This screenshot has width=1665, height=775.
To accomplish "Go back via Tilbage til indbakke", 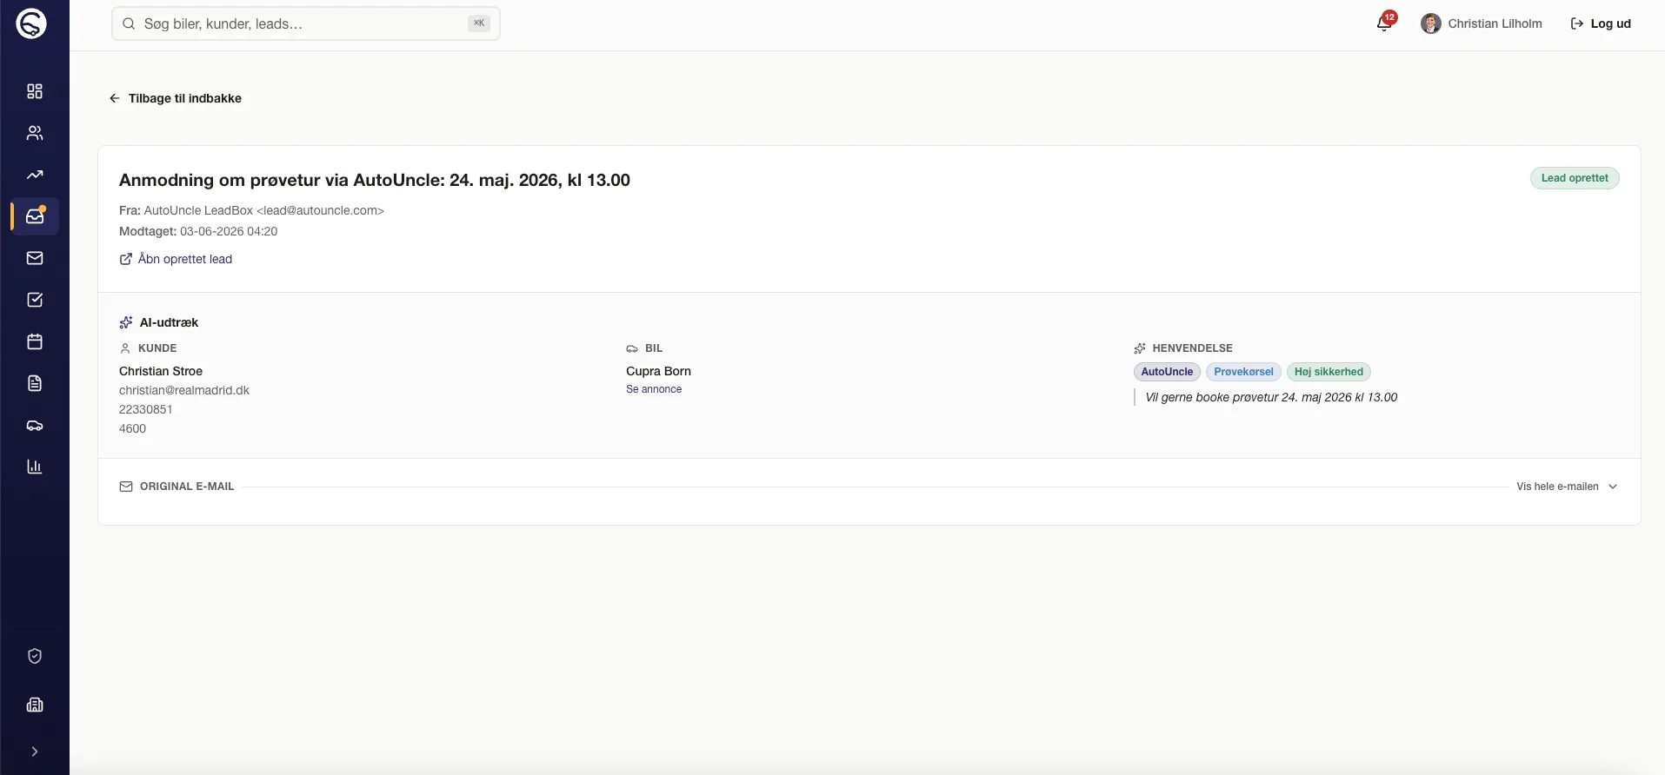I will pos(176,98).
